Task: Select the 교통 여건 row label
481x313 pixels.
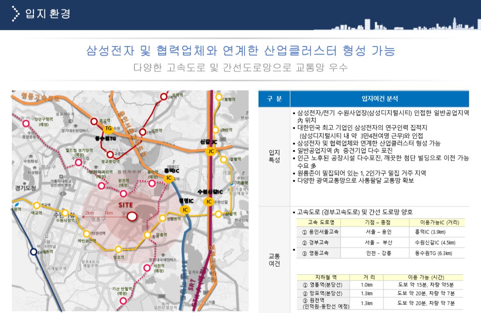Action: tap(274, 260)
